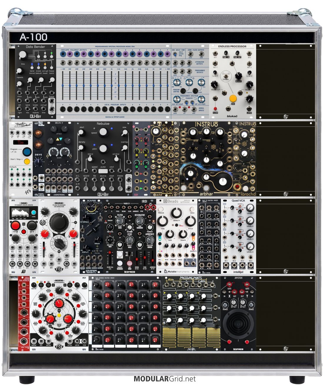
Task: Click the Zadar envelope display screen
Action: (20, 213)
